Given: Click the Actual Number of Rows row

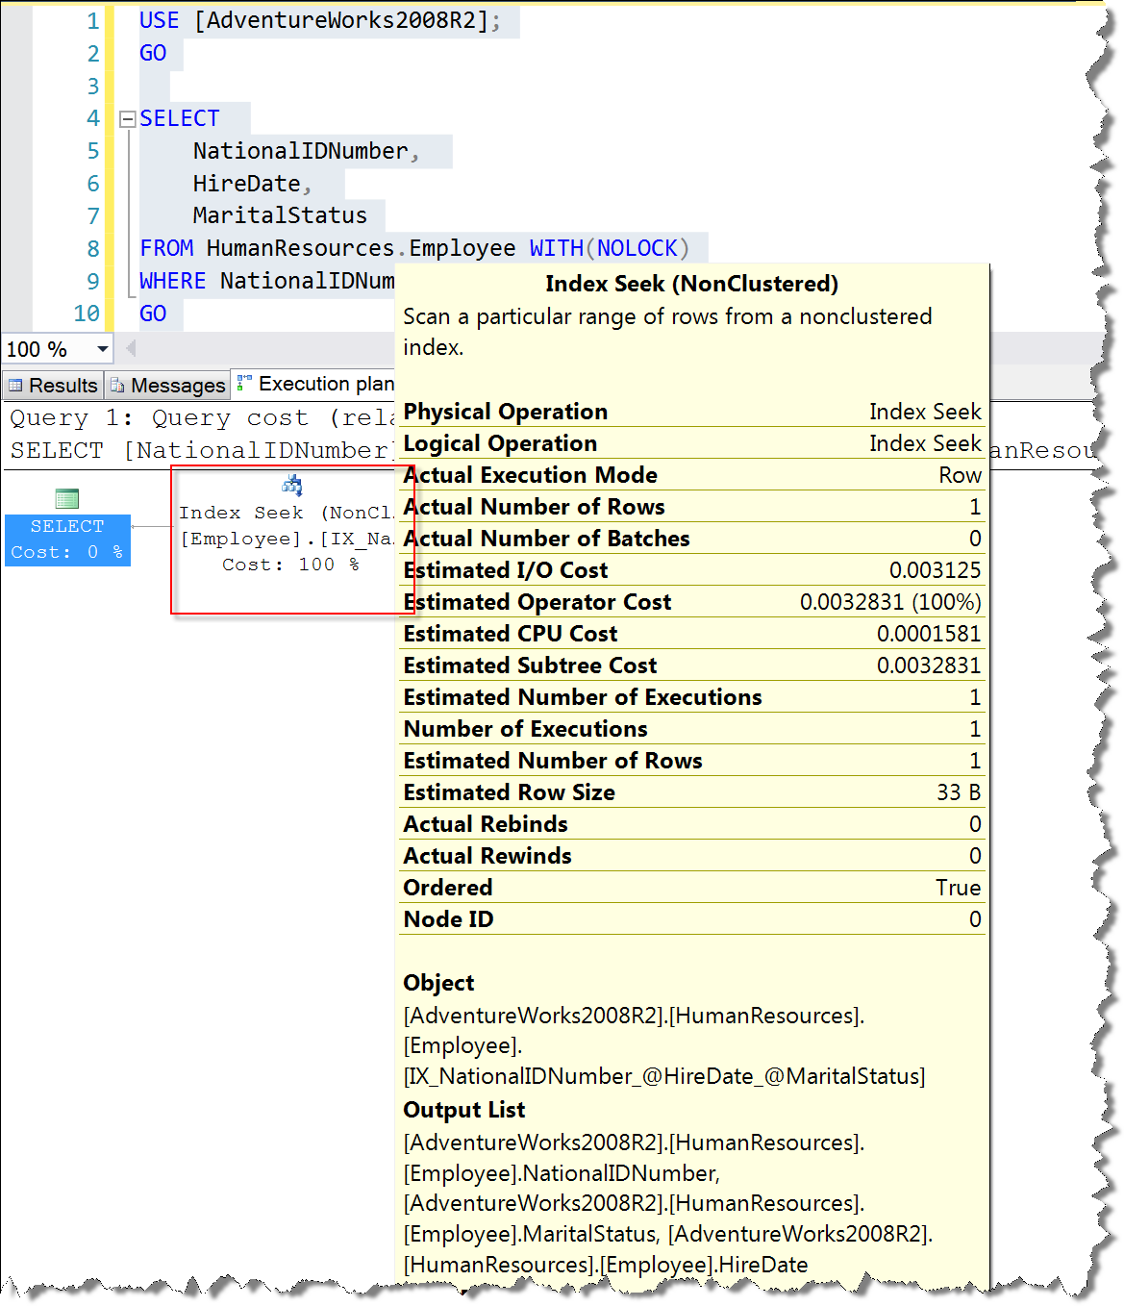Looking at the screenshot, I should click(692, 507).
